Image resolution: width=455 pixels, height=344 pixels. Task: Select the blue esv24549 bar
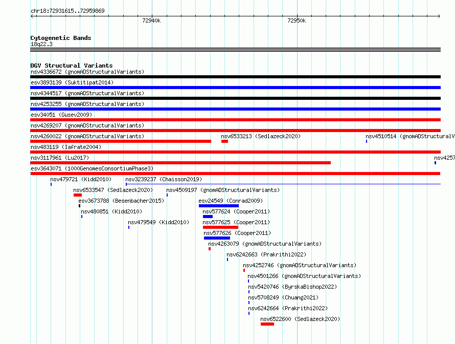pos(219,206)
